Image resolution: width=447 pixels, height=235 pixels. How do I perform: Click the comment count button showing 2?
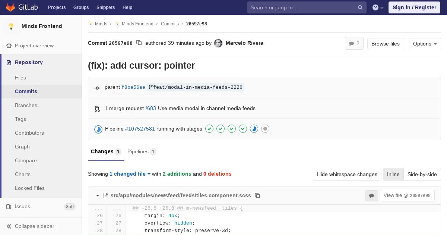tap(354, 44)
